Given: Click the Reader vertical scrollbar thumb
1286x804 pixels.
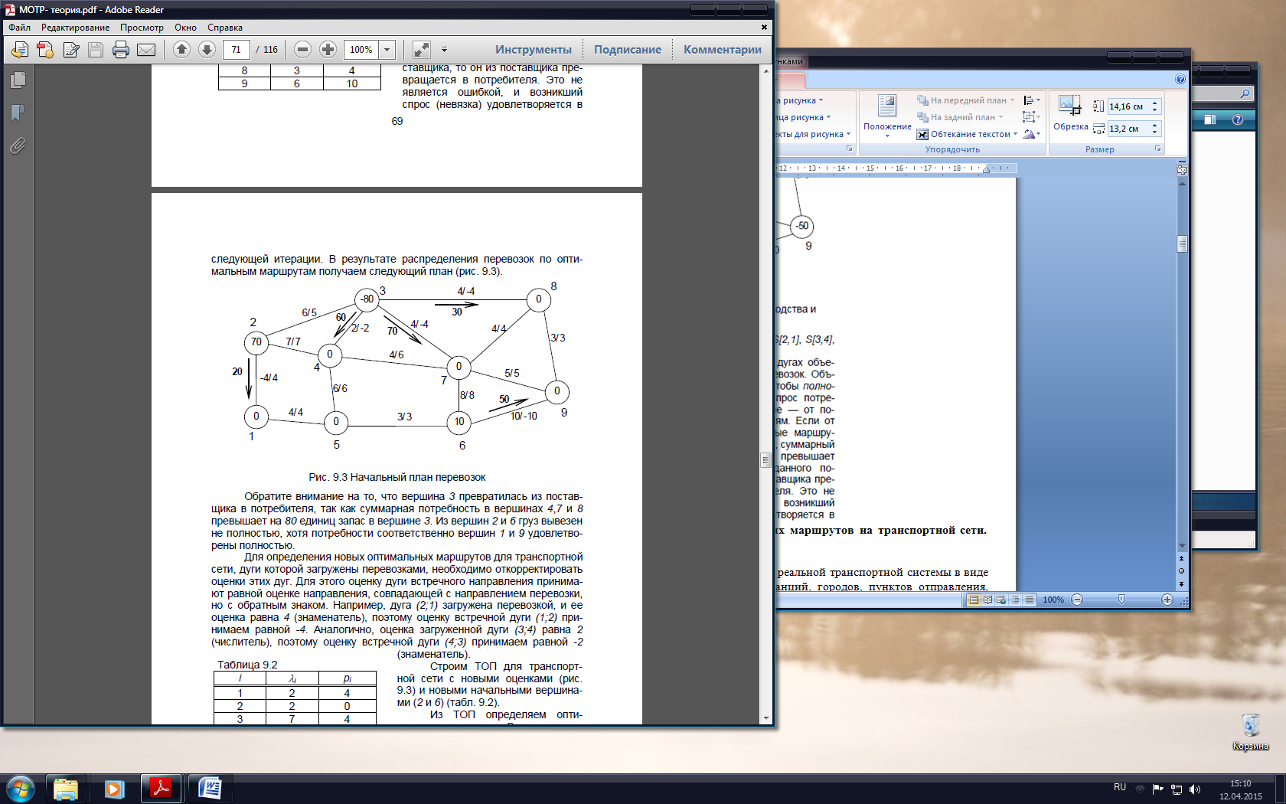Looking at the screenshot, I should pyautogui.click(x=765, y=460).
